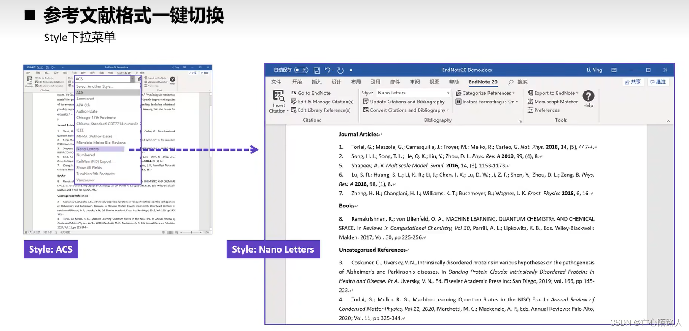This screenshot has height=331, width=689.
Task: Click Go to EndNote in right window
Action: click(311, 93)
